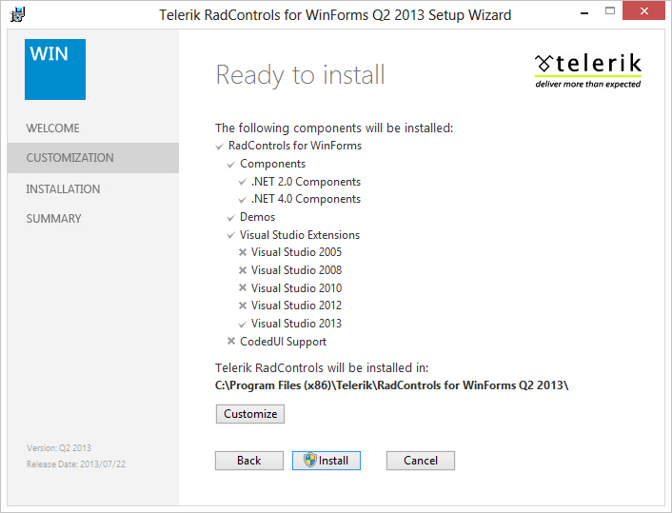Click the 'CodedUI Support' entry
The height and width of the screenshot is (513, 672).
(283, 342)
